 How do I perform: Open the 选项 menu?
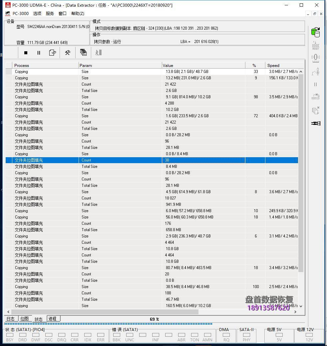pyautogui.click(x=37, y=13)
